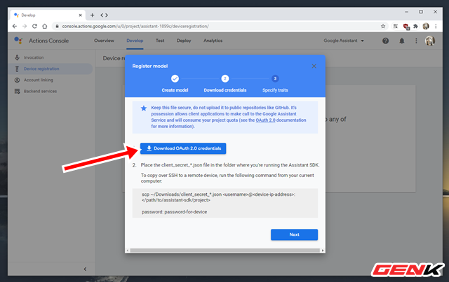The image size is (449, 282).
Task: Collapse the left sidebar chevron
Action: [85, 269]
